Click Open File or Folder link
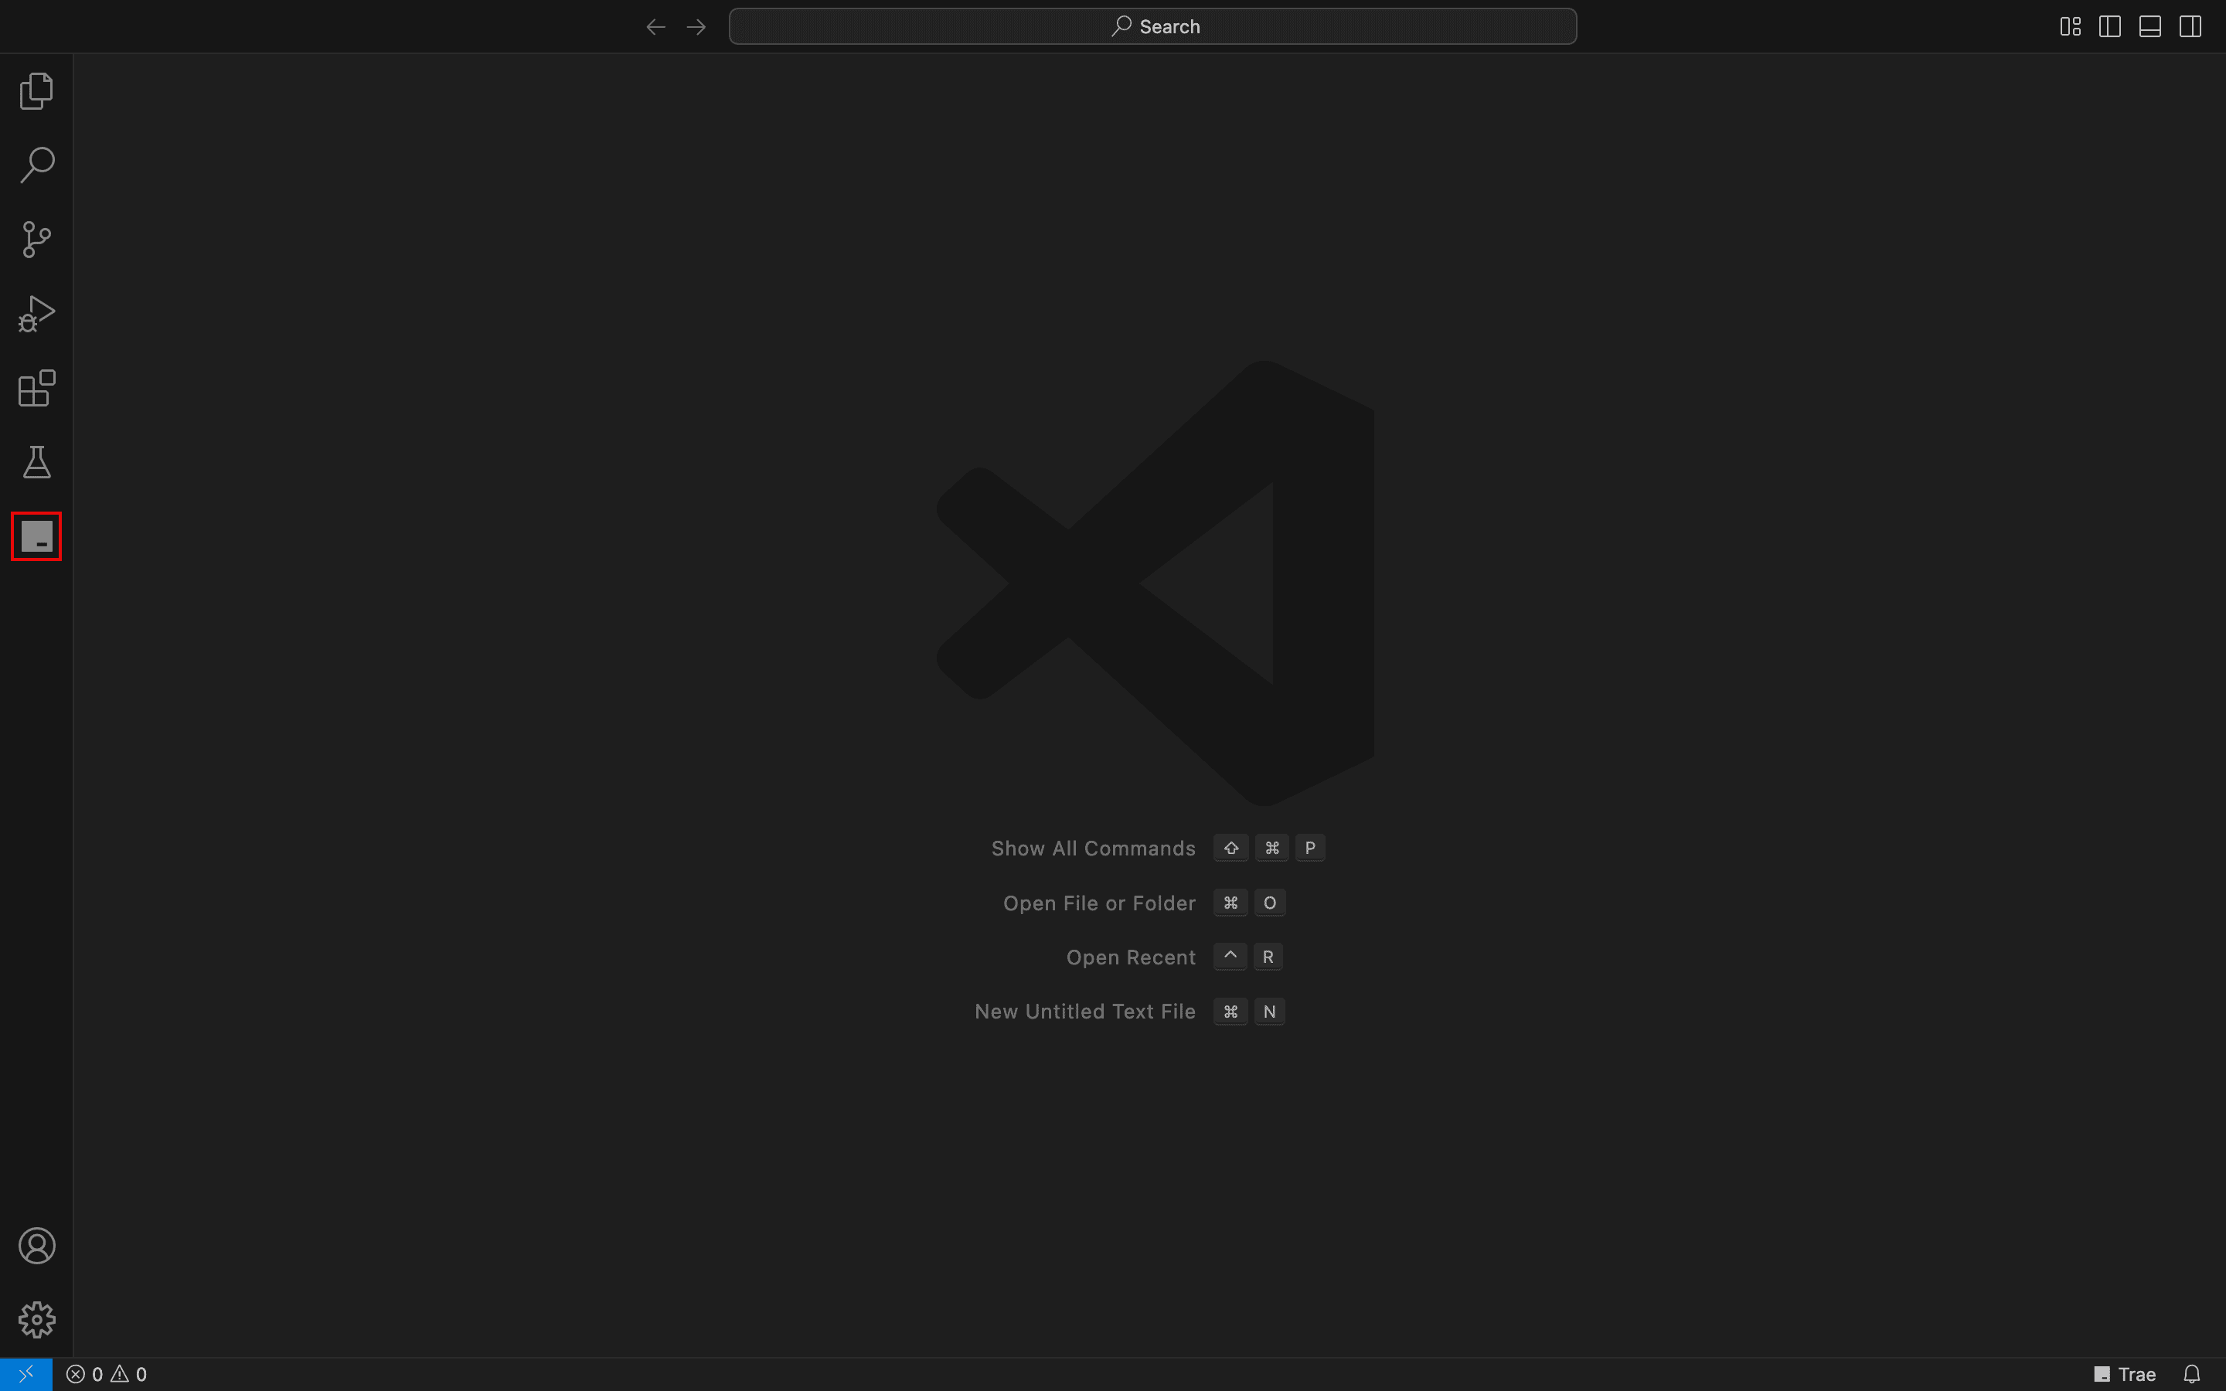Screen dimensions: 2226x1391 (x=1098, y=903)
